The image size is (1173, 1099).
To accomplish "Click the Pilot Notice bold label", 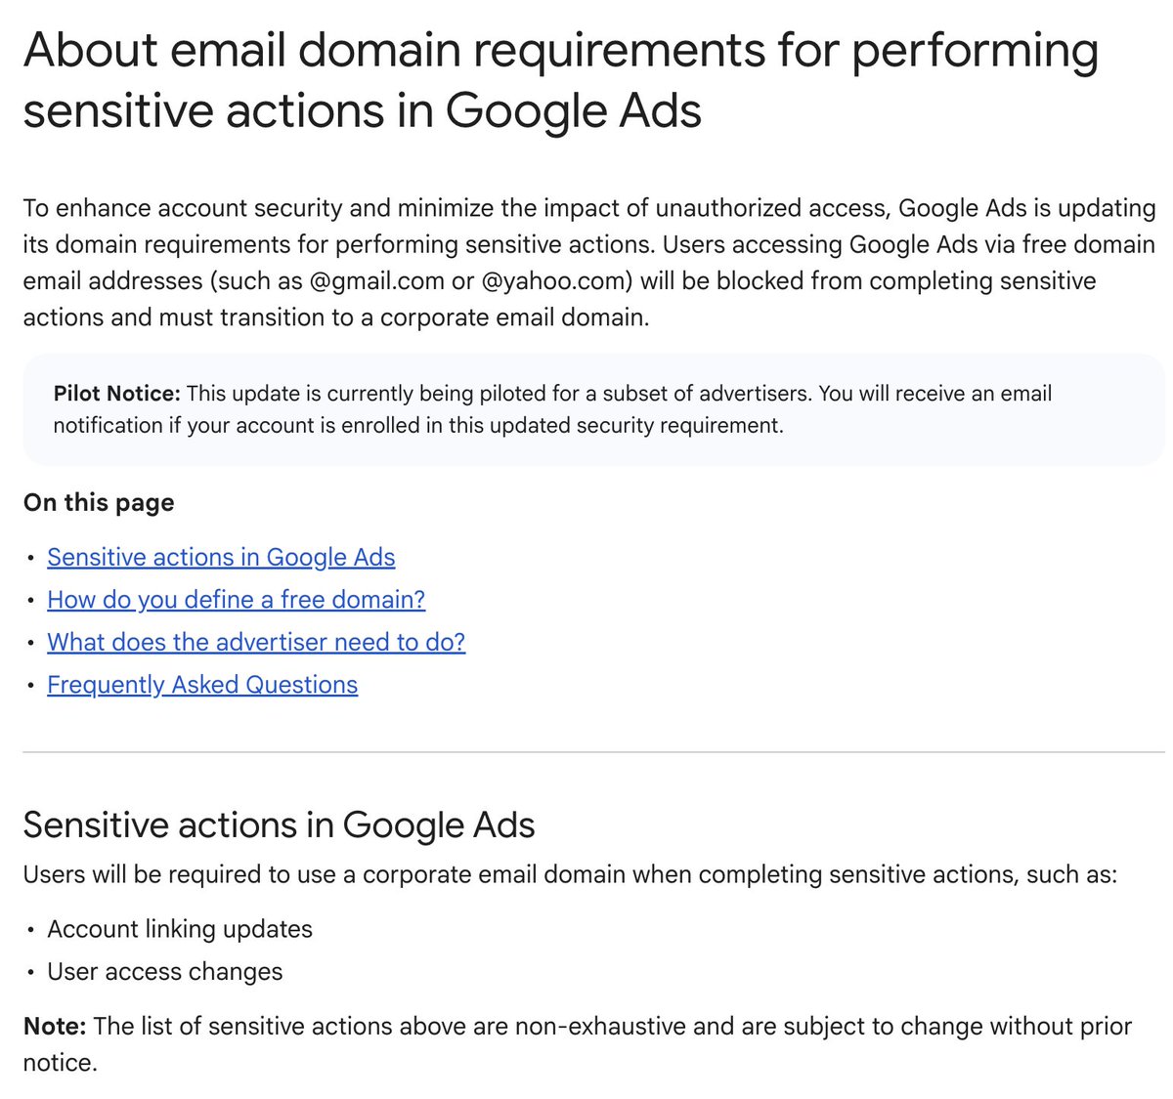I will click(117, 394).
